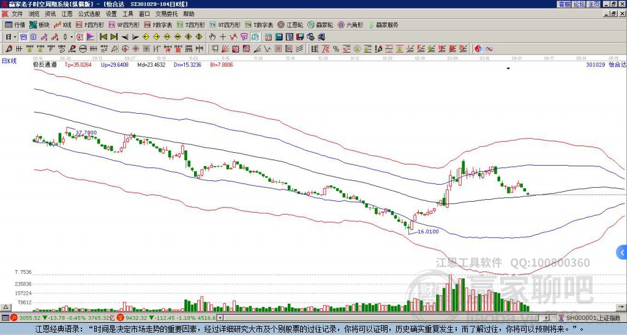Click the red fan lines icon
This screenshot has width=627, height=335.
point(225,49)
